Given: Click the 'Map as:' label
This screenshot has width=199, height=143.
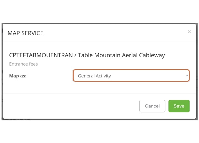Looking at the screenshot, I should pyautogui.click(x=18, y=76).
